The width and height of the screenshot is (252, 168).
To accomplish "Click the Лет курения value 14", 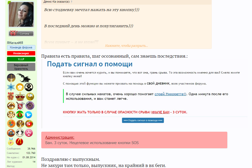I will (34, 162).
